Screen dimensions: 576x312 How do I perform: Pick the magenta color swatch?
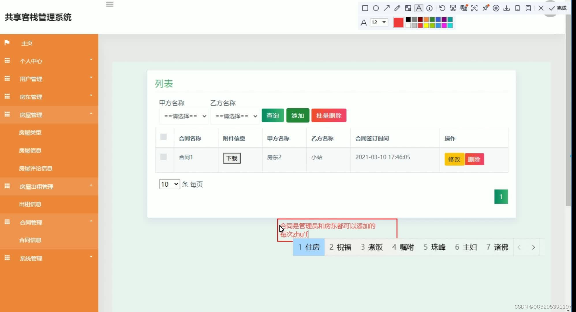pos(444,25)
